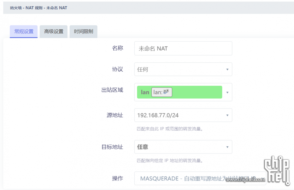Click the 操作 label
The image size is (294, 190).
click(x=118, y=178)
